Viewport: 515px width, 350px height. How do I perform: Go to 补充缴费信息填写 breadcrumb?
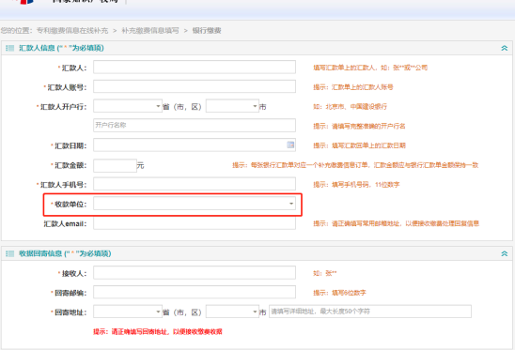click(x=150, y=31)
